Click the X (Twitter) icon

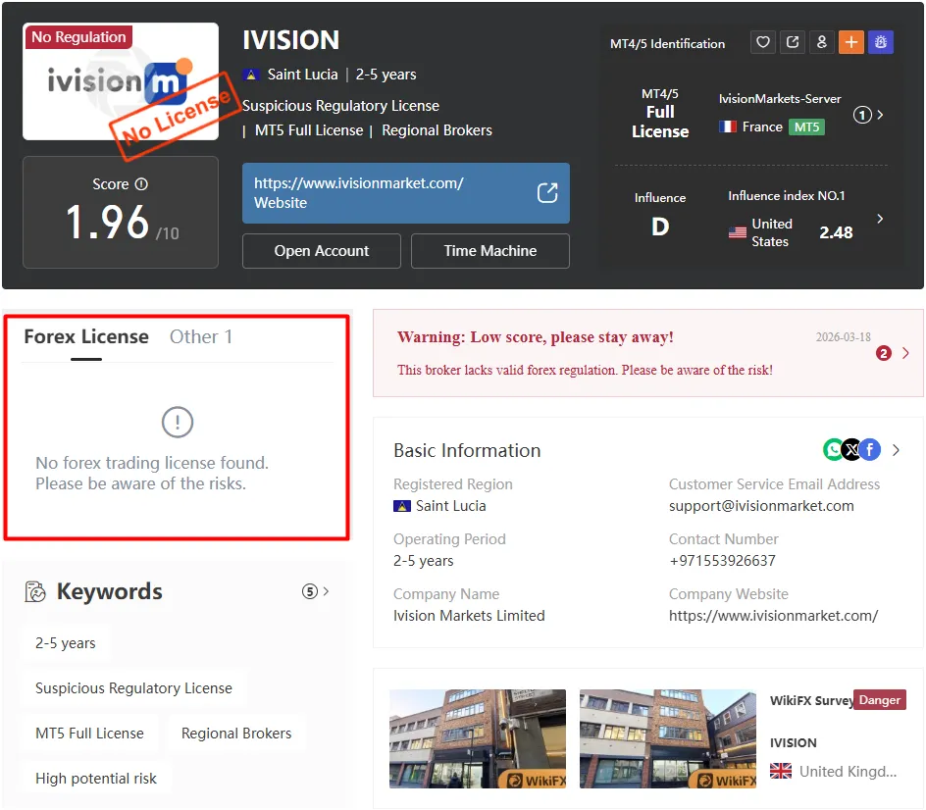pos(851,450)
